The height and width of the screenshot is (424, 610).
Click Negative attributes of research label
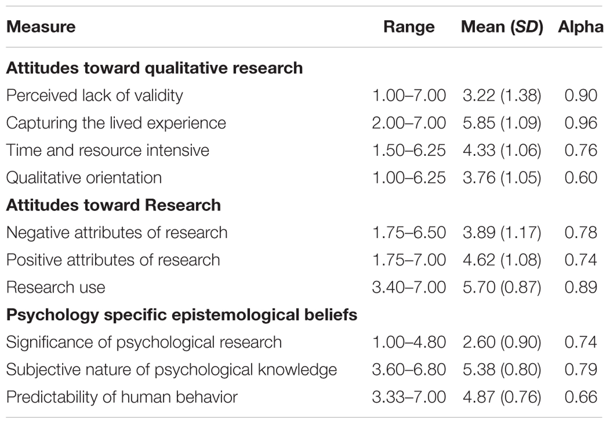coord(117,232)
